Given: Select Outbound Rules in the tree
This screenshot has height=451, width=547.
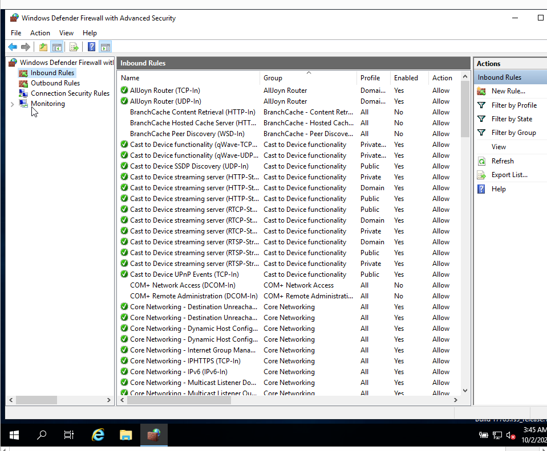Looking at the screenshot, I should (55, 83).
